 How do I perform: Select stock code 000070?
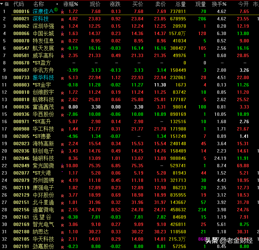(21, 41)
